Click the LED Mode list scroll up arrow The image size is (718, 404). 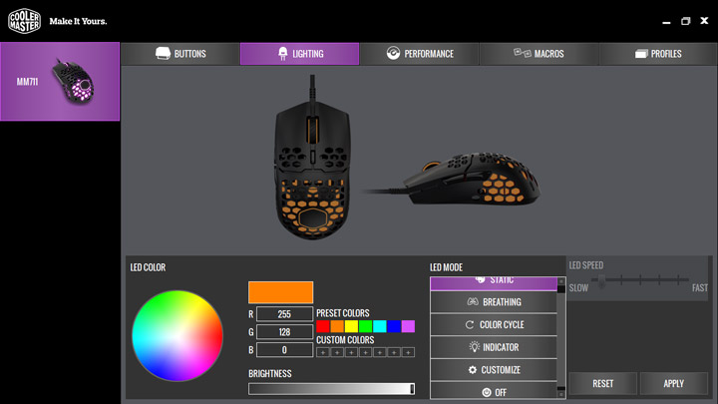(561, 281)
